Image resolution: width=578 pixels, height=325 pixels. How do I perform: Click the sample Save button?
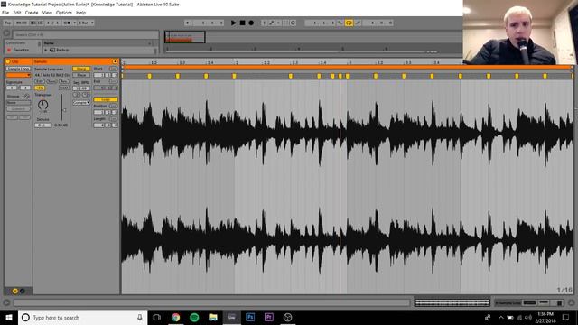(x=51, y=81)
